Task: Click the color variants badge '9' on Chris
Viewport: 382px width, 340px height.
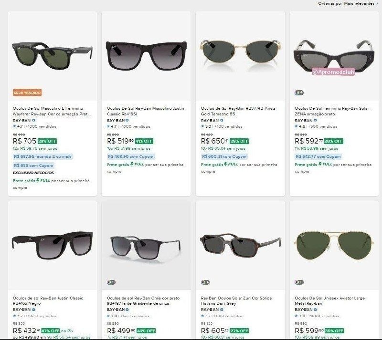Action: pos(111,282)
